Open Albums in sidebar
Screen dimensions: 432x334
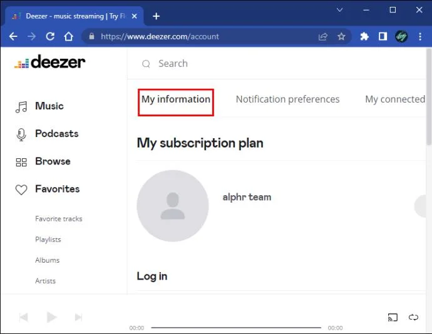point(47,260)
